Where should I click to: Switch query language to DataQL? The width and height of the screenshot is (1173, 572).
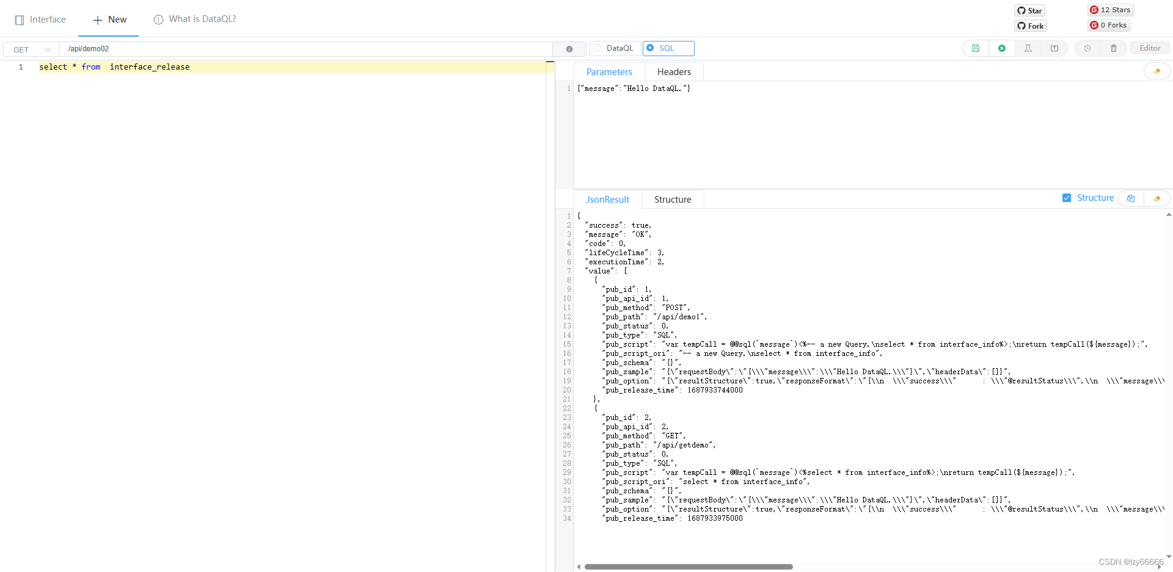(x=615, y=48)
